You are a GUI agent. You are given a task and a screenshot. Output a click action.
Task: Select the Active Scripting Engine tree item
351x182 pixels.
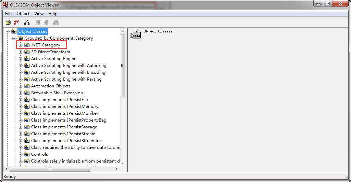click(54, 59)
